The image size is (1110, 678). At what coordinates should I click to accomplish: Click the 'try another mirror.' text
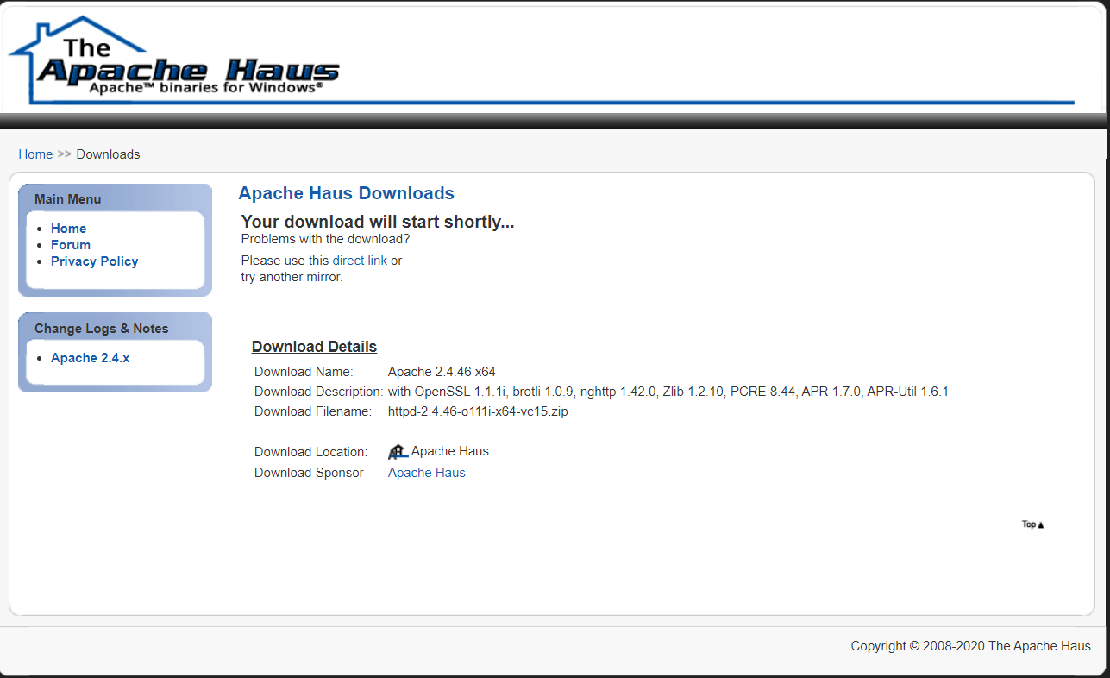(292, 277)
